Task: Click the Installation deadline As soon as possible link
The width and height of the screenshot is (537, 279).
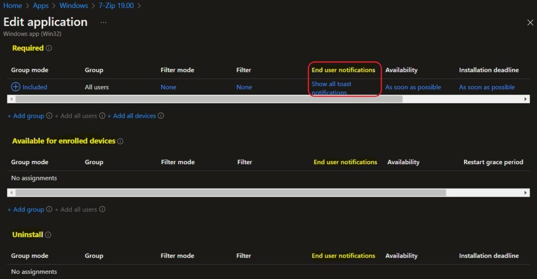Action: pyautogui.click(x=487, y=87)
